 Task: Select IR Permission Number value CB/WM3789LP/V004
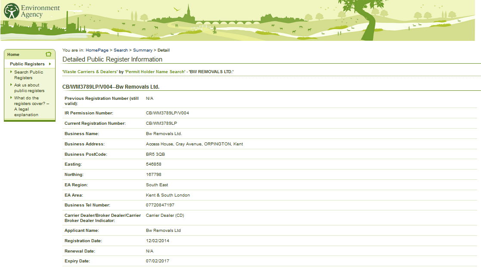(x=168, y=113)
